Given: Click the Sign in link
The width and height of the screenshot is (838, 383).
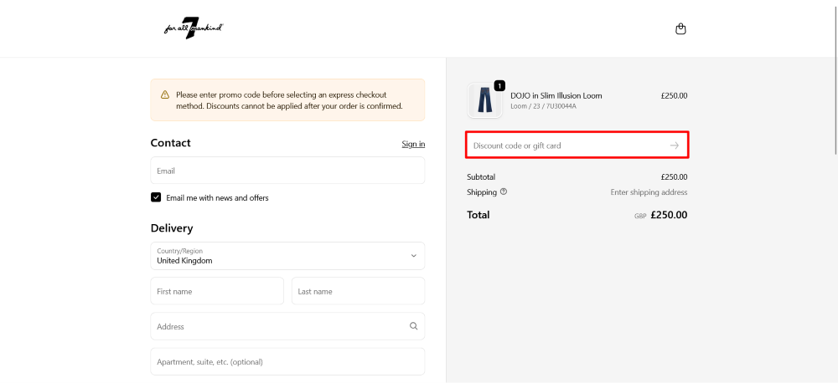Looking at the screenshot, I should pos(413,144).
